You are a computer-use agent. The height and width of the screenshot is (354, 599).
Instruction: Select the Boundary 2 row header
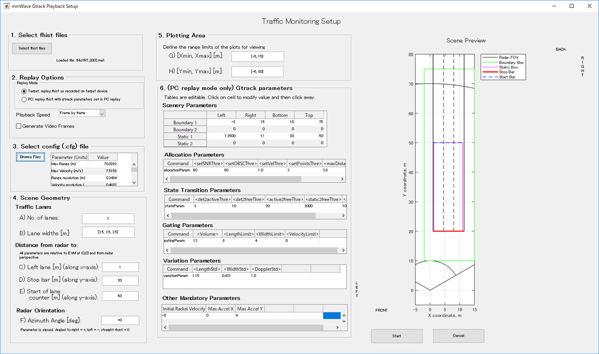coord(185,130)
